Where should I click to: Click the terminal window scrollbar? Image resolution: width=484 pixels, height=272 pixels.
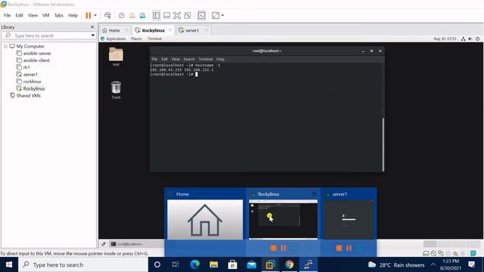coord(383,144)
